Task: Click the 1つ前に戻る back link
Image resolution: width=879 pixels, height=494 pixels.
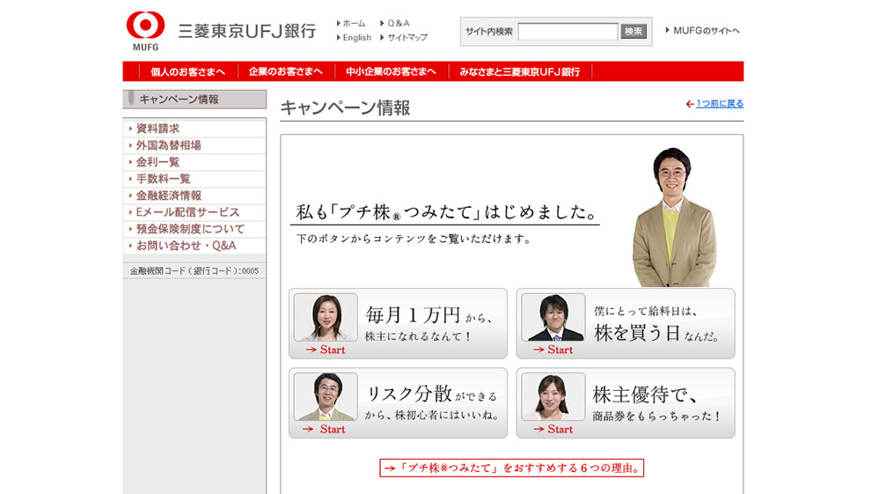Action: 719,104
